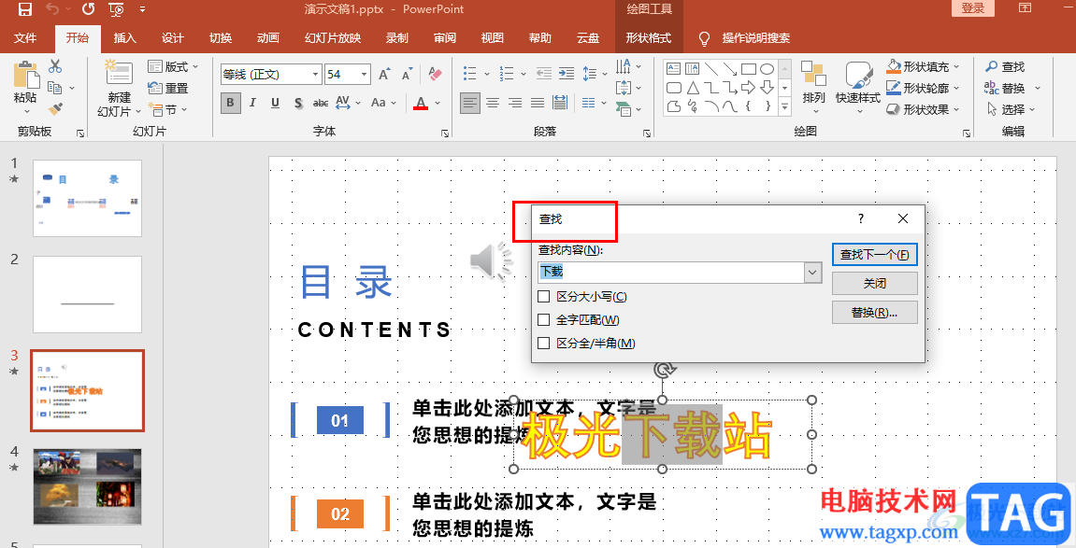Click the Paste clipboard icon
1076x548 pixels.
pos(26,76)
